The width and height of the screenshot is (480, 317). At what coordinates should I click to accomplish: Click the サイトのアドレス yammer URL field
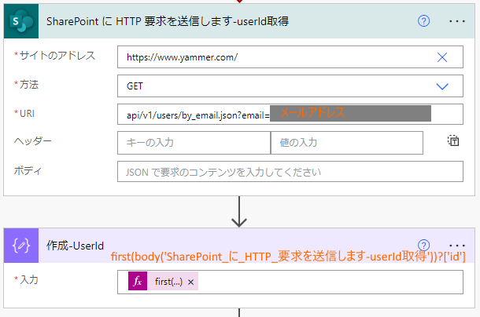coord(290,57)
